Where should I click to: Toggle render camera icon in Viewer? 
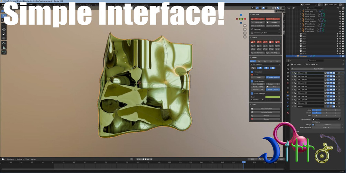(273, 68)
